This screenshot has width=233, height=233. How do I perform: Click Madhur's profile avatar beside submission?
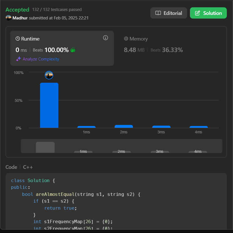coord(8,18)
